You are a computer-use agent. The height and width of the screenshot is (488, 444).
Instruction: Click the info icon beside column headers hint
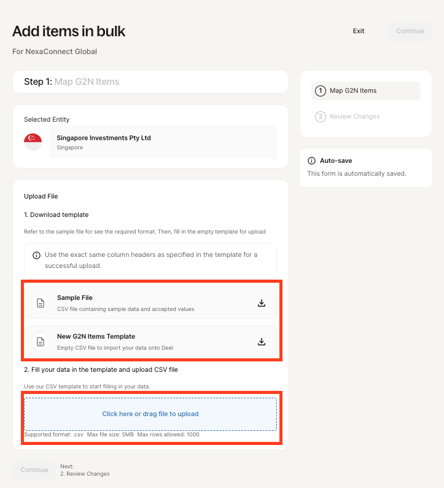coord(36,255)
